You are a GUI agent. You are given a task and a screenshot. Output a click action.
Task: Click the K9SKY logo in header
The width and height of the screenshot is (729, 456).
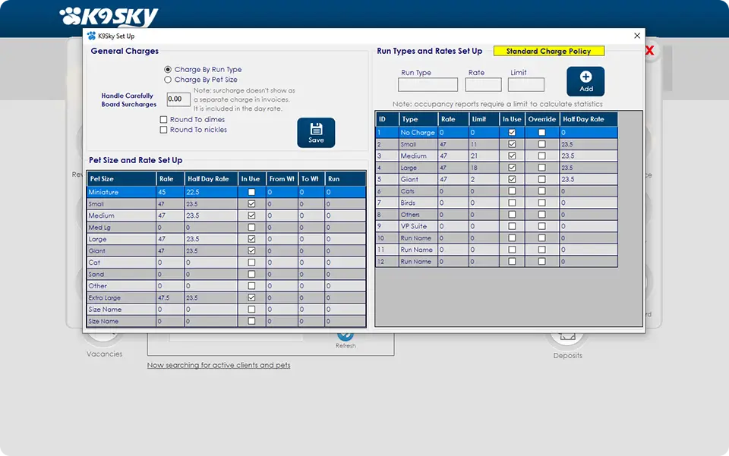[x=109, y=17]
